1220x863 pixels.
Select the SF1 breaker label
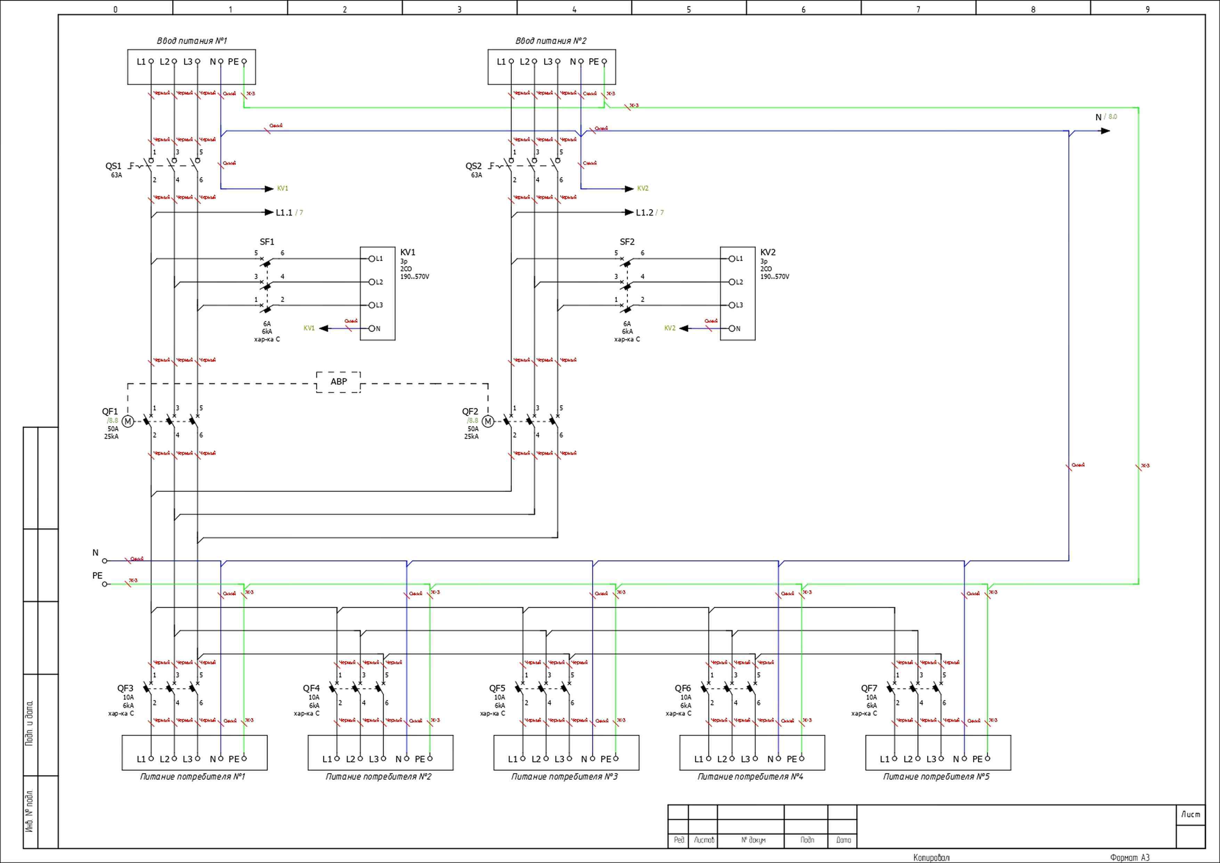click(x=267, y=242)
